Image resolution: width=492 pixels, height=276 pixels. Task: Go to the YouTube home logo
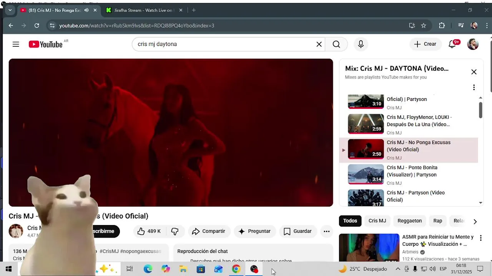coord(46,44)
